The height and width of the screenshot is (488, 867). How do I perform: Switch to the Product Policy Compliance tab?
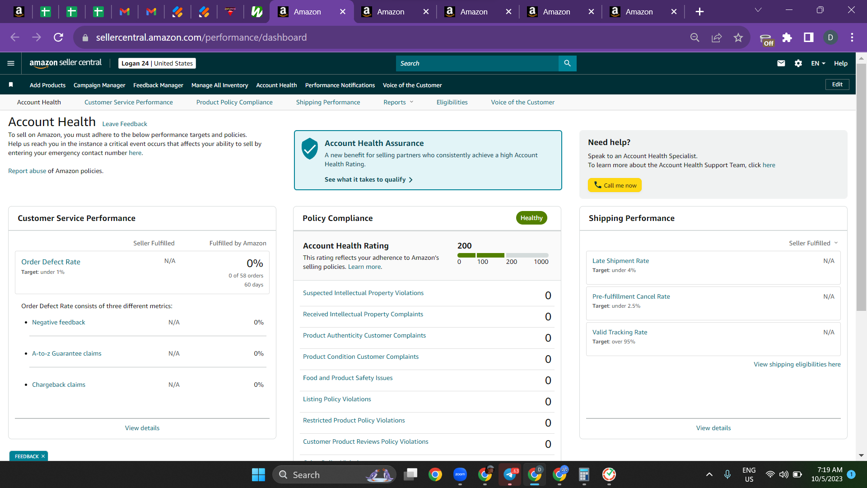(234, 103)
